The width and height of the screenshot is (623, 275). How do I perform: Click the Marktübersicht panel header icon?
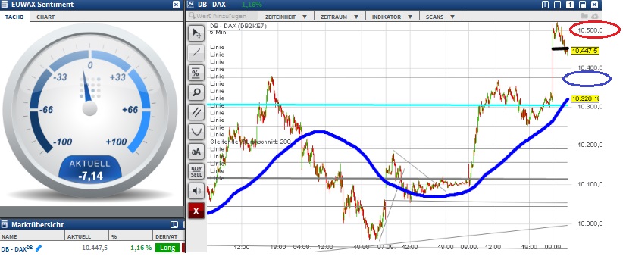point(4,224)
